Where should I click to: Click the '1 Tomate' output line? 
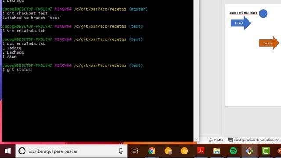[x=12, y=48]
